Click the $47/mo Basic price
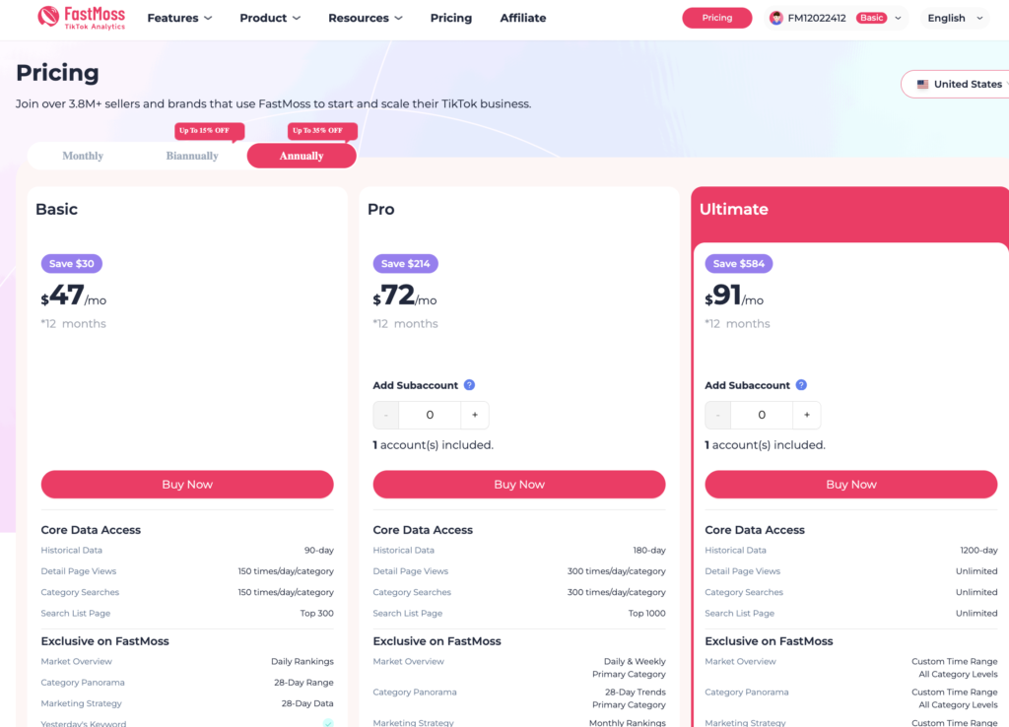The image size is (1009, 727). (73, 296)
